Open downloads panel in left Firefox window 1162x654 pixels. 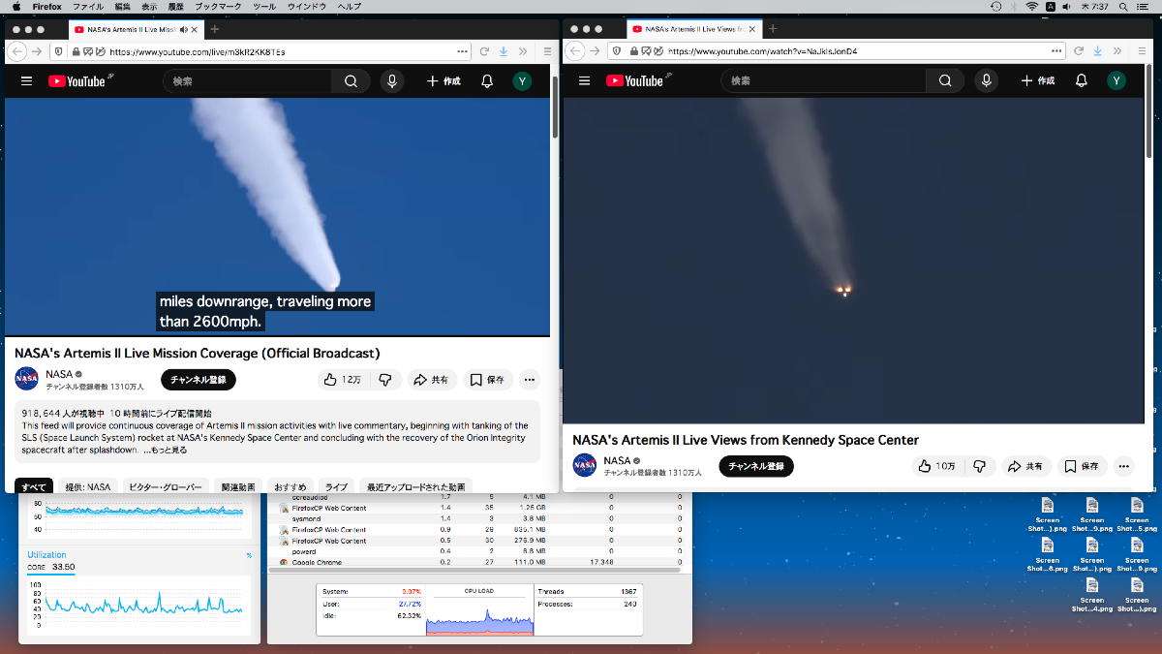click(x=504, y=51)
